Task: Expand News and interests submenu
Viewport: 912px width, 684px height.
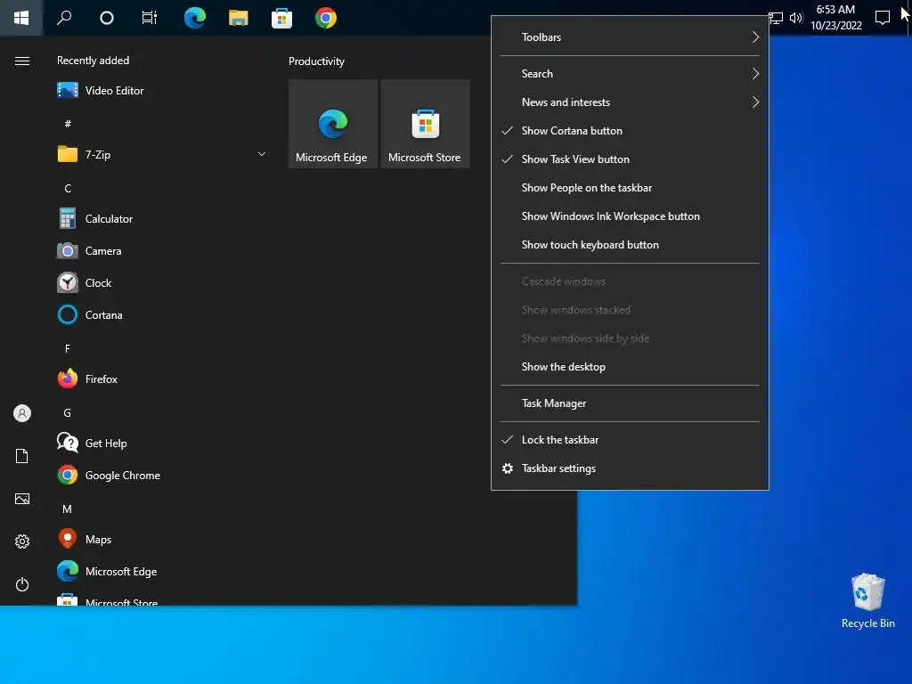Action: (630, 102)
